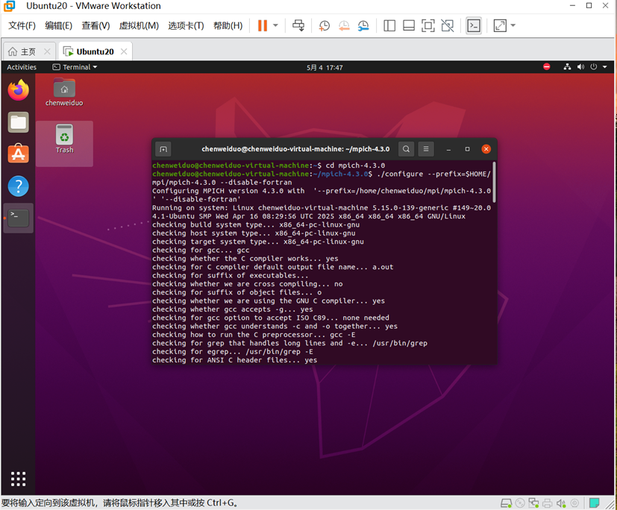Screen dimensions: 617x510
Task: Switch to Unity mode
Action: click(448, 26)
